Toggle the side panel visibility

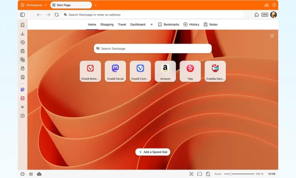tap(22, 15)
